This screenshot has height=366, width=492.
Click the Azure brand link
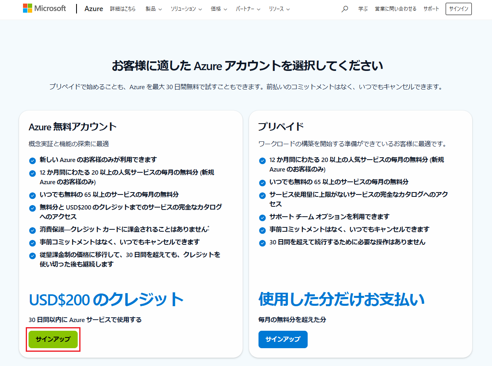pos(94,9)
